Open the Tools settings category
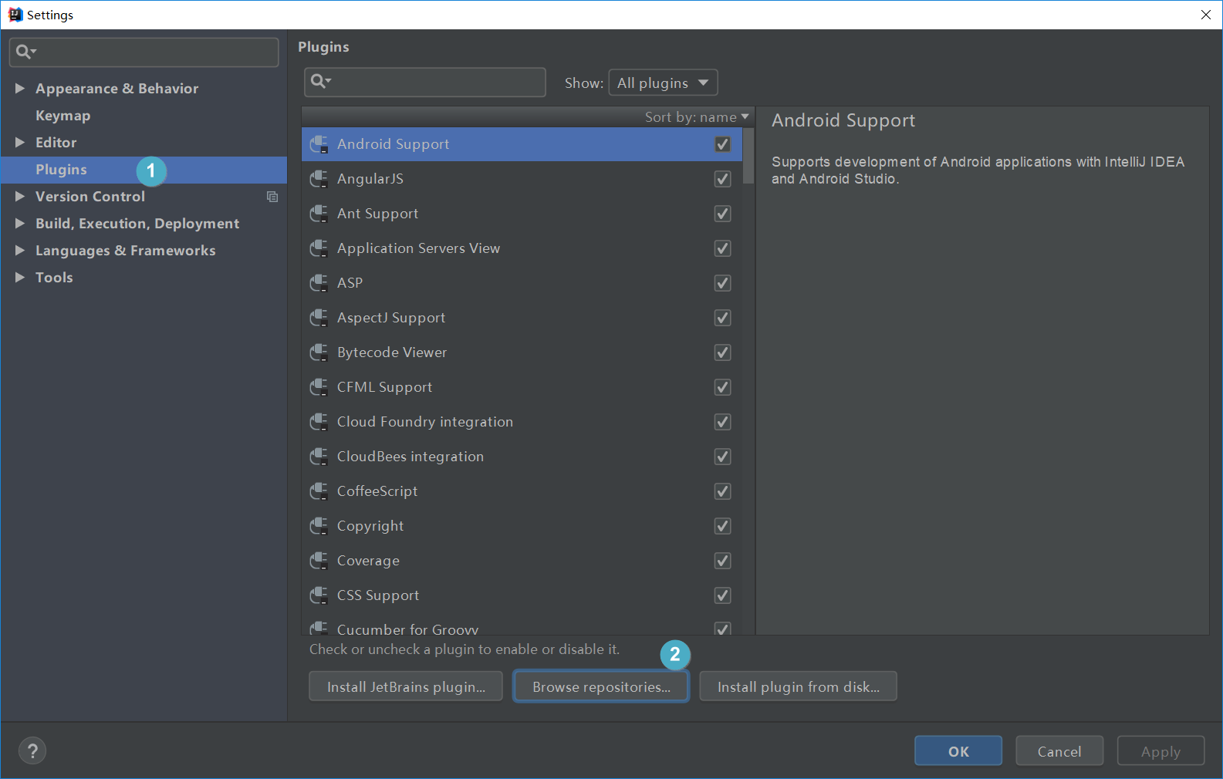 [x=54, y=278]
